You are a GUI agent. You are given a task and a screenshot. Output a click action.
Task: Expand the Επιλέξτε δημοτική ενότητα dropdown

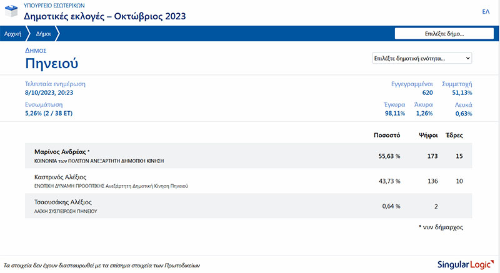click(421, 58)
